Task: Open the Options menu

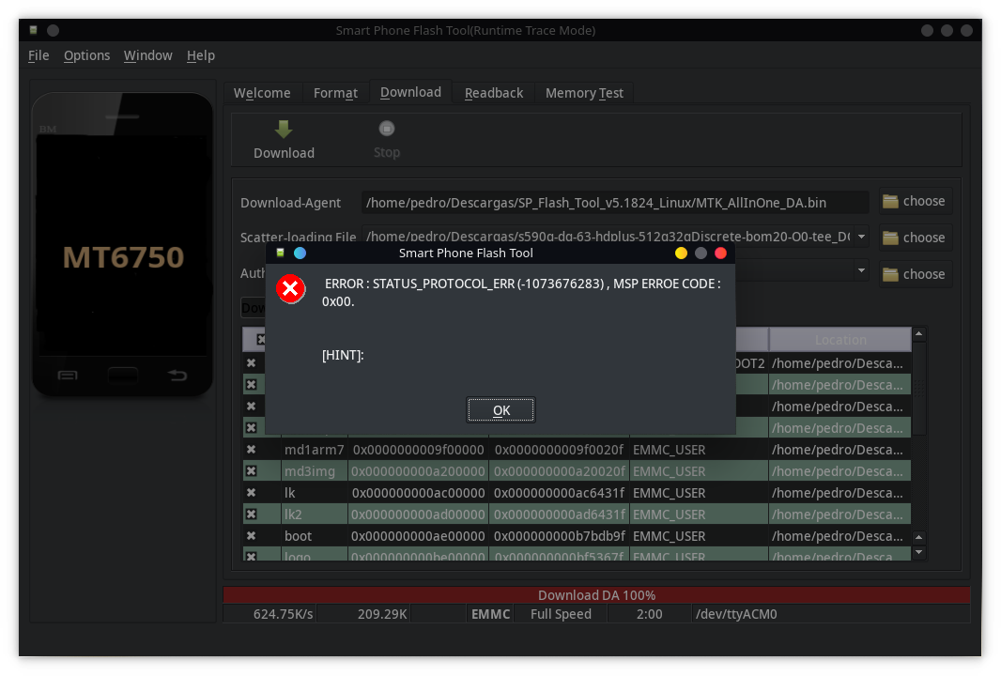Action: tap(86, 55)
